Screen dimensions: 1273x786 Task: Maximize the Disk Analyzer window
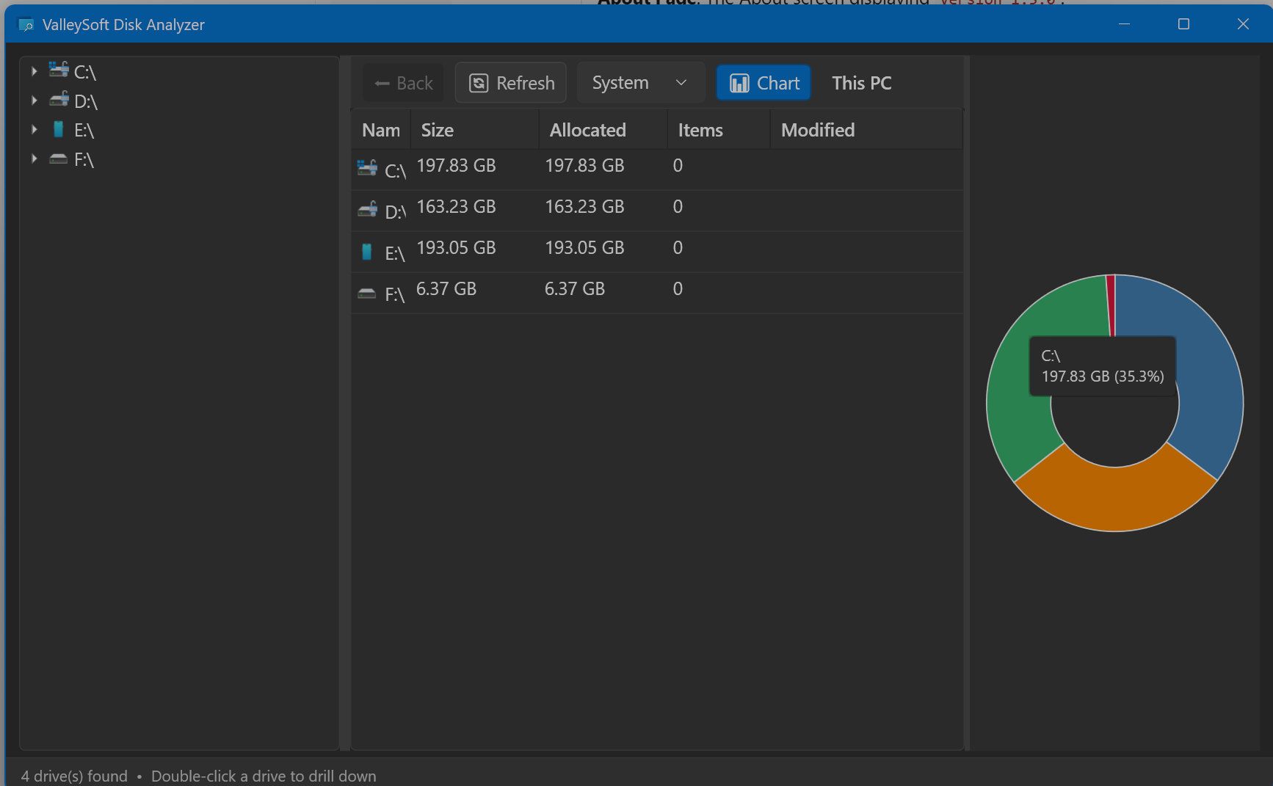(1183, 24)
